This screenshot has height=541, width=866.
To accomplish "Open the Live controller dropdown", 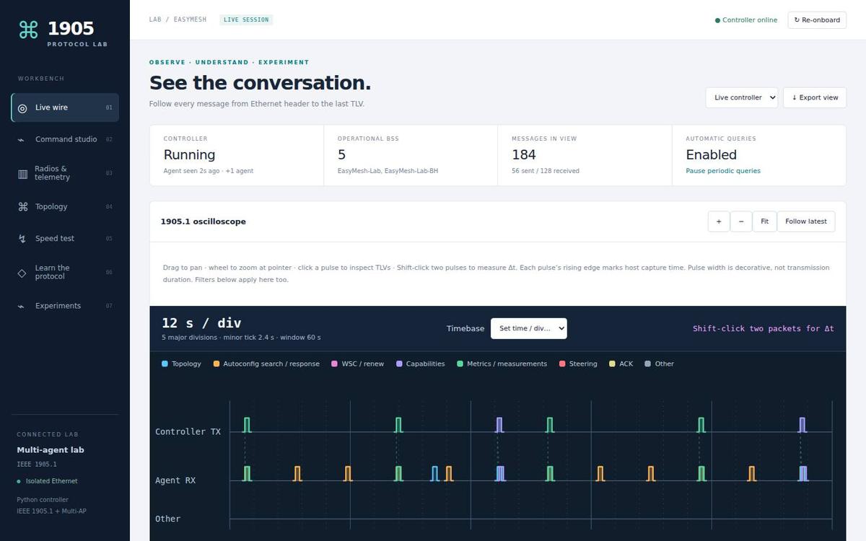I will [742, 97].
